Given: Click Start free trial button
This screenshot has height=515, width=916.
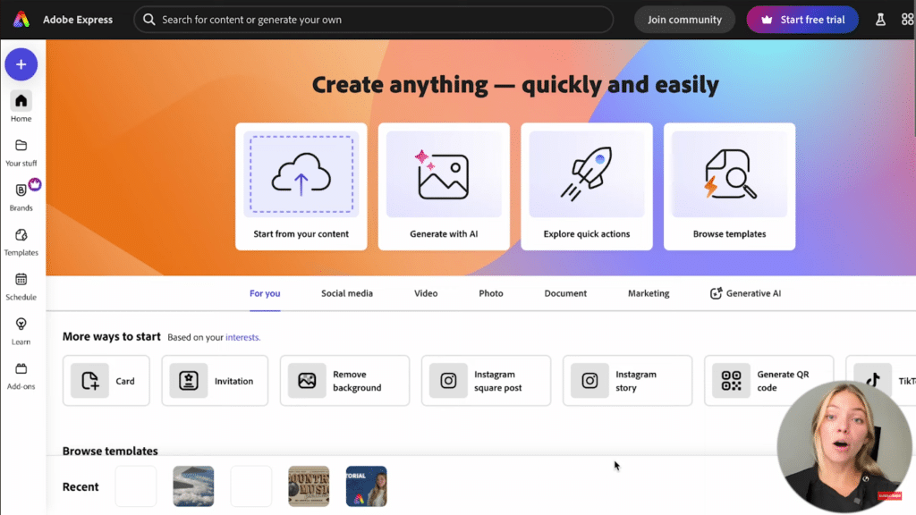Looking at the screenshot, I should tap(802, 20).
